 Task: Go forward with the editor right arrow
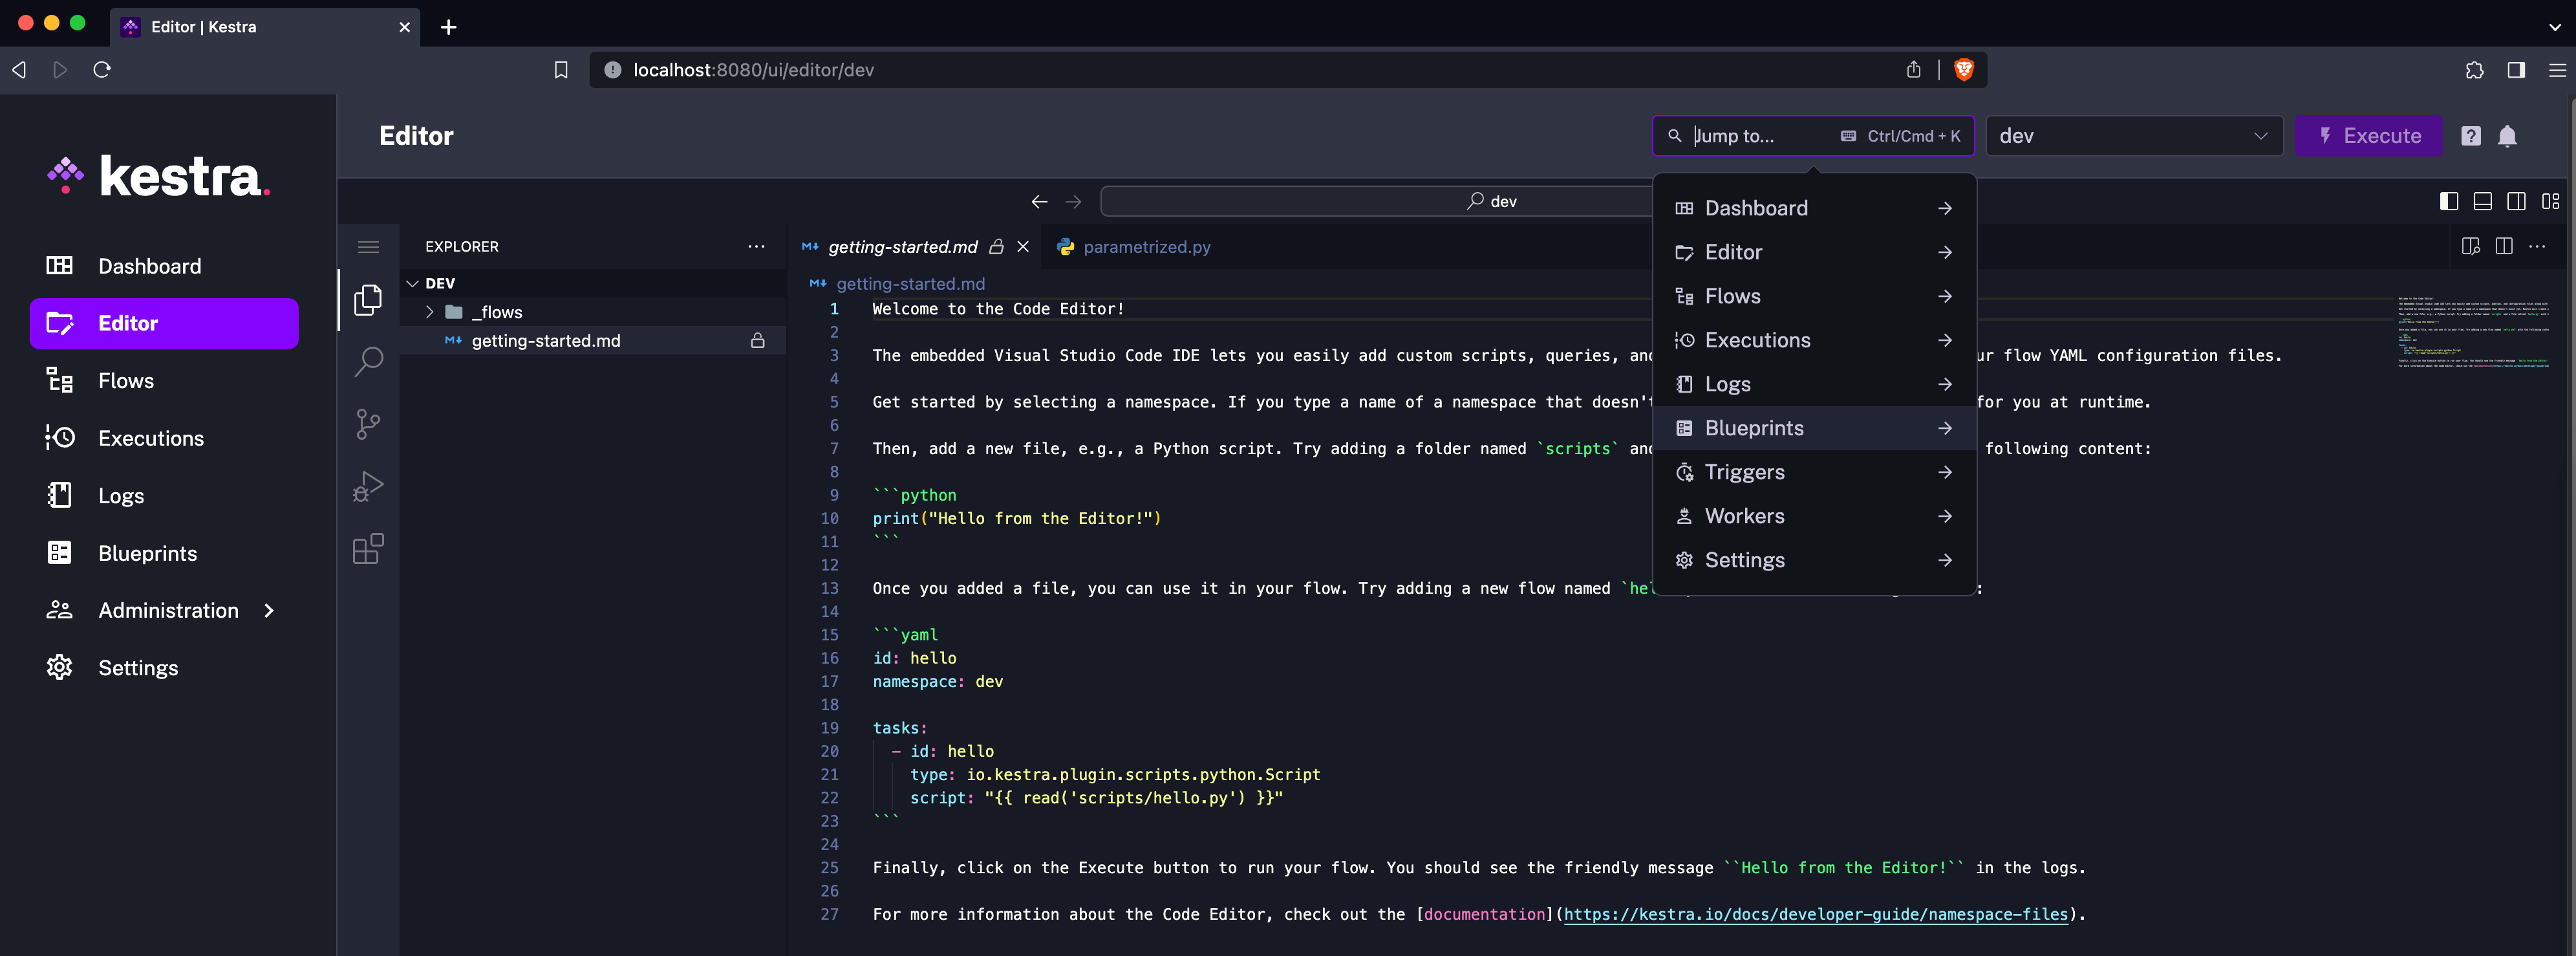click(x=1073, y=201)
